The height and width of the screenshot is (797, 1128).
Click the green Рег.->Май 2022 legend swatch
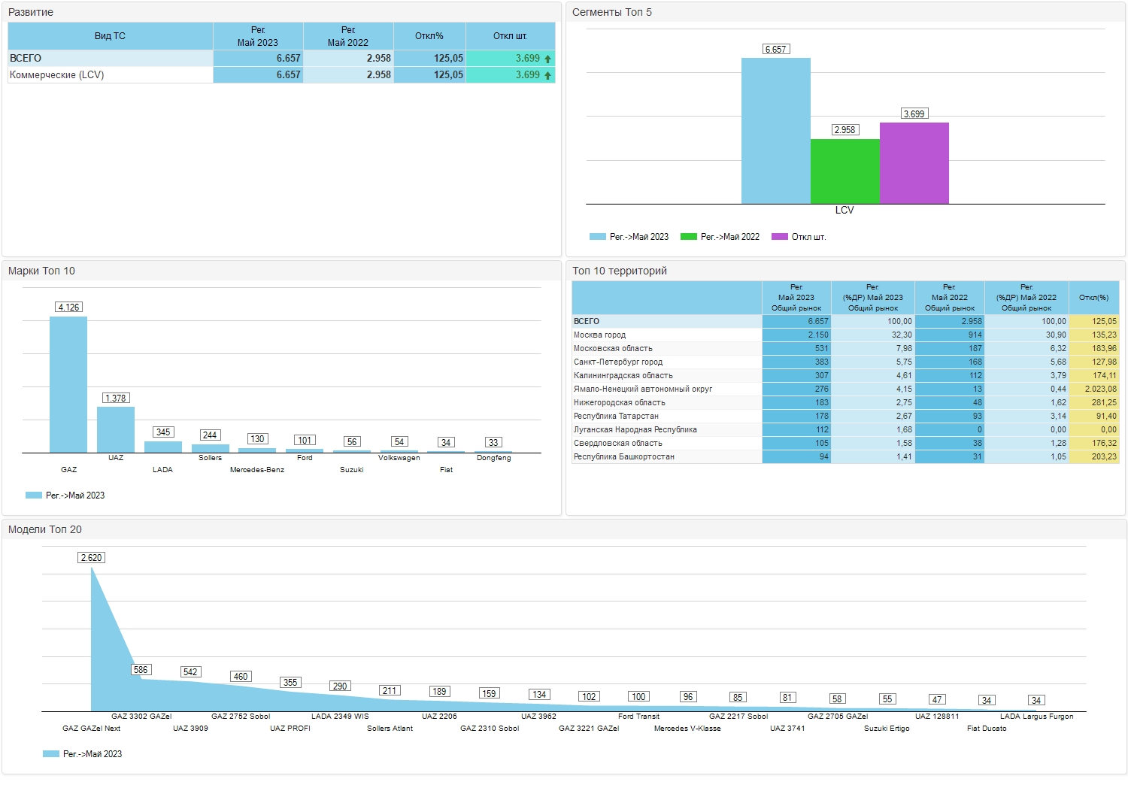point(689,237)
